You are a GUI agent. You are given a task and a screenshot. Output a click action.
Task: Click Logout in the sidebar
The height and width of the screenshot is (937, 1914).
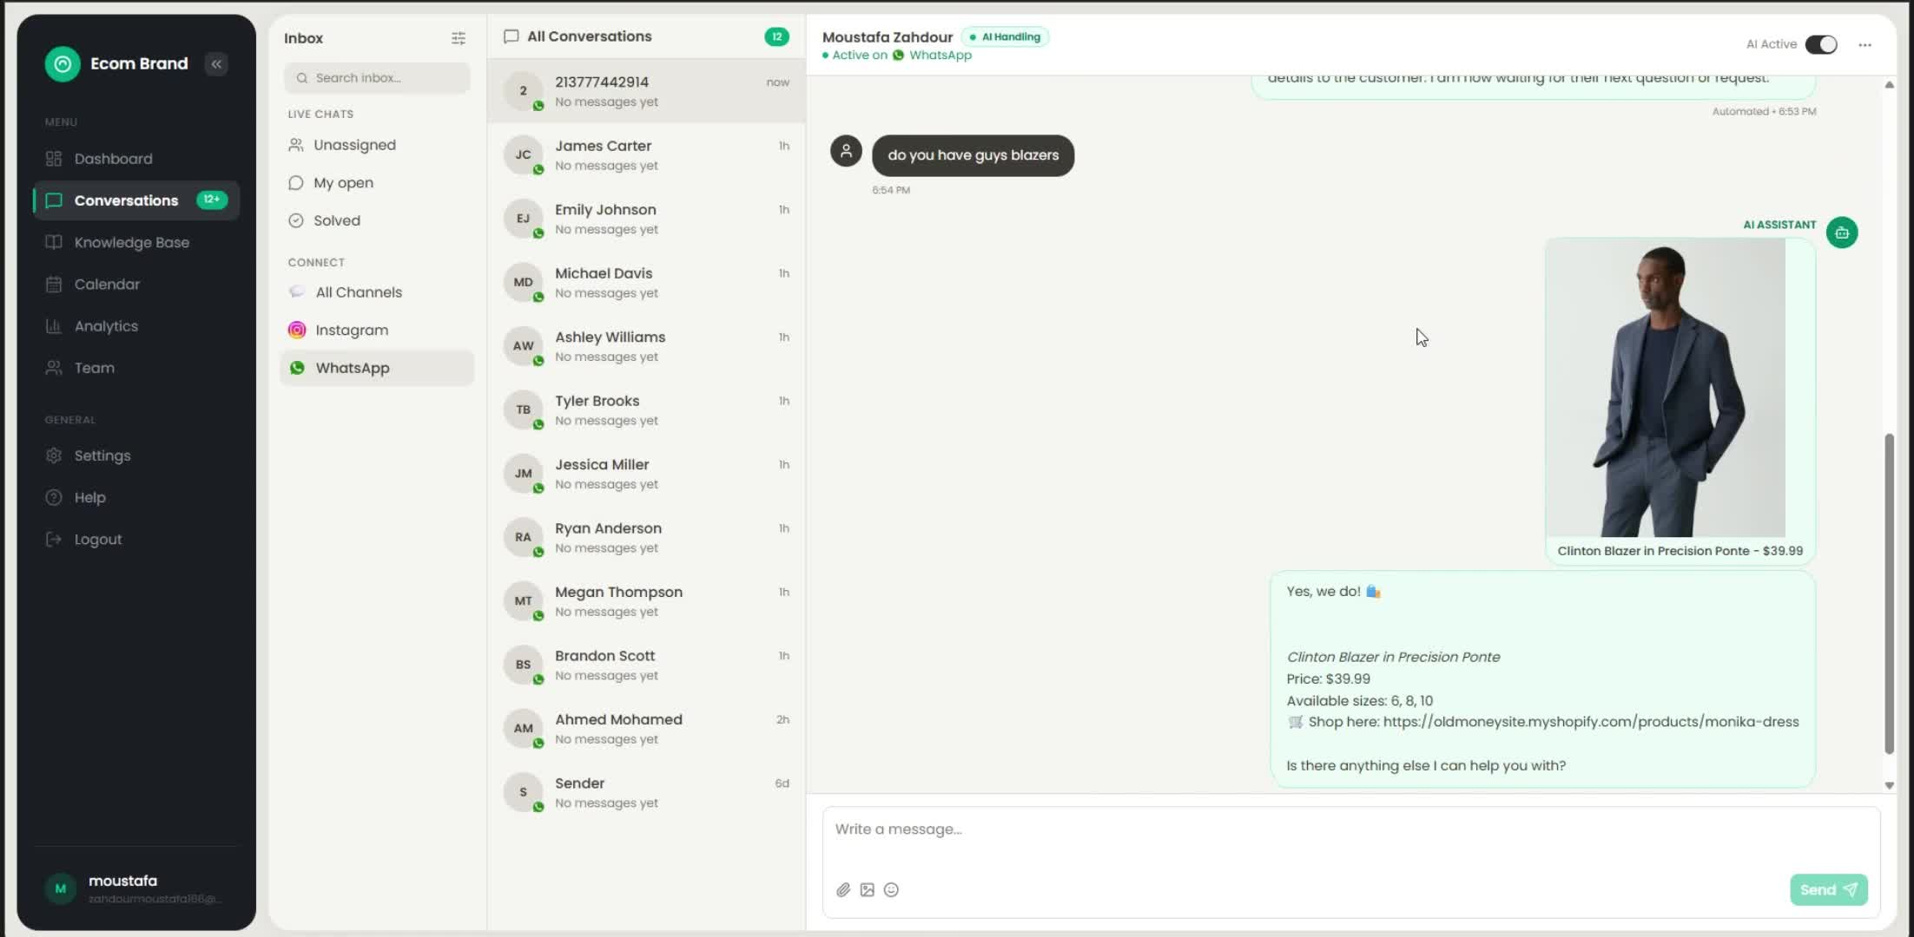pos(97,540)
